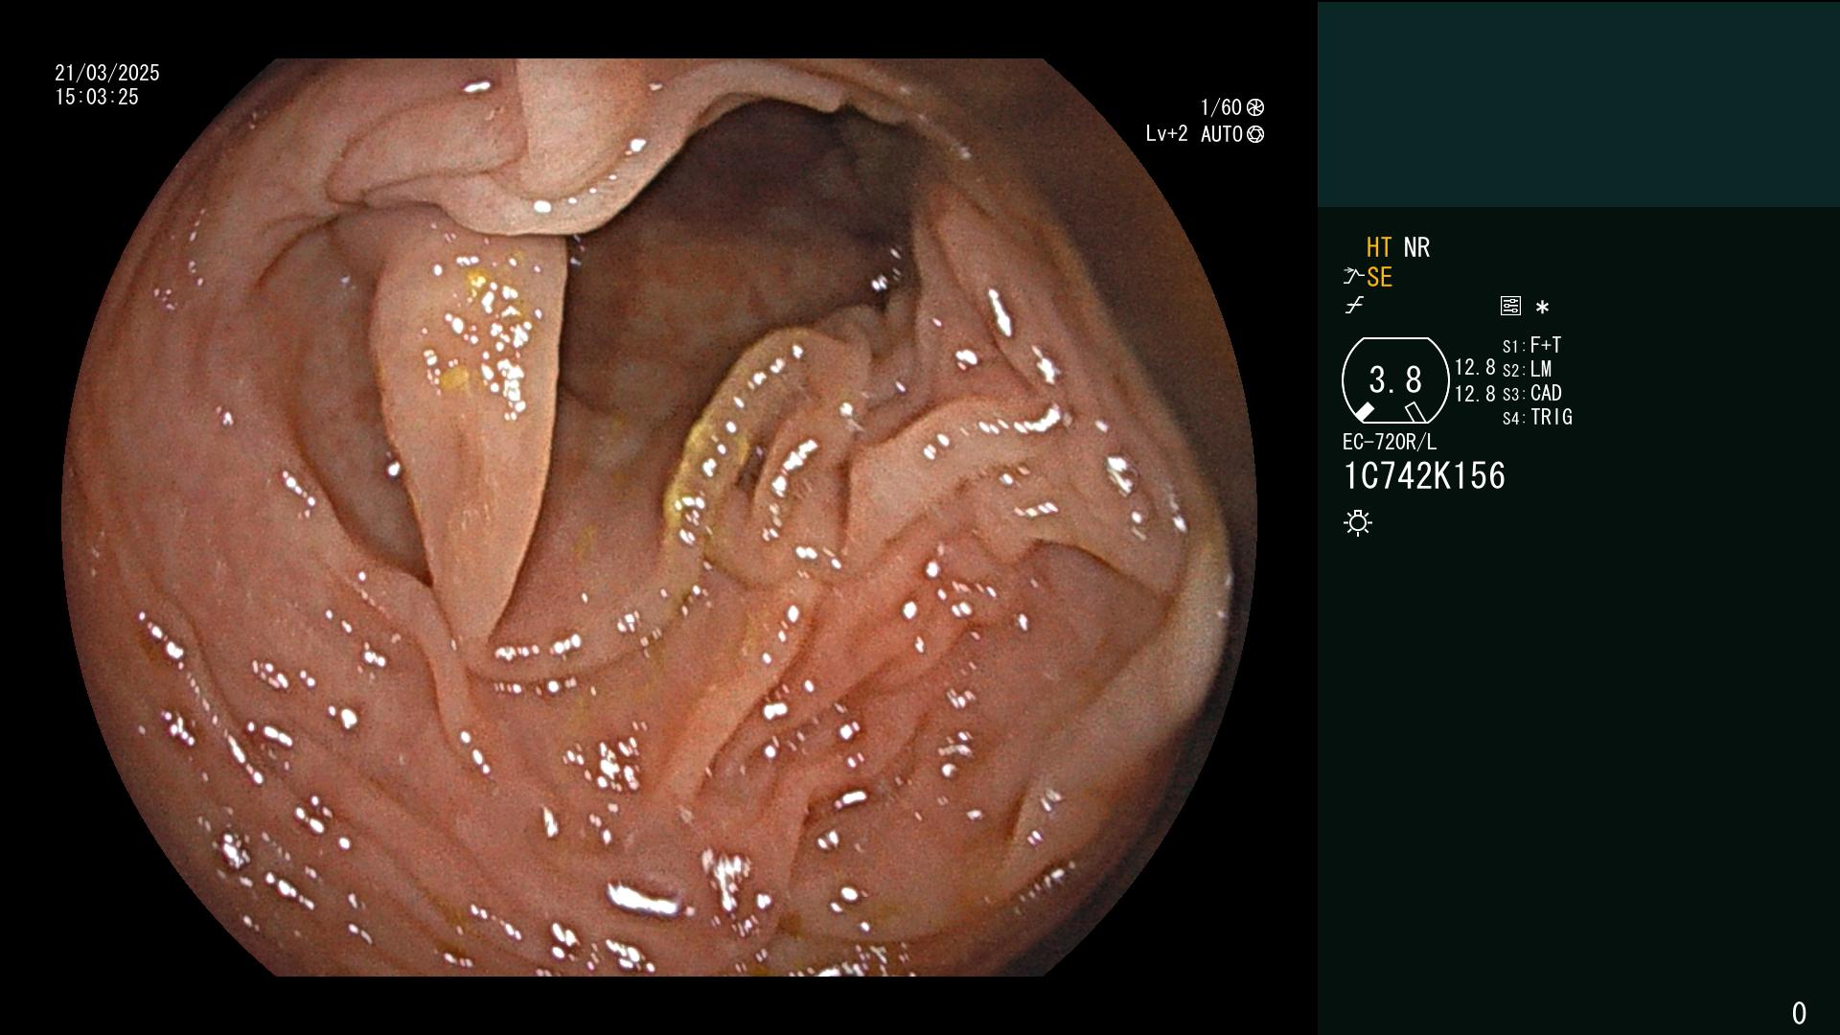Click the AUTO iris mode icon
Image resolution: width=1840 pixels, height=1035 pixels.
[x=1255, y=134]
